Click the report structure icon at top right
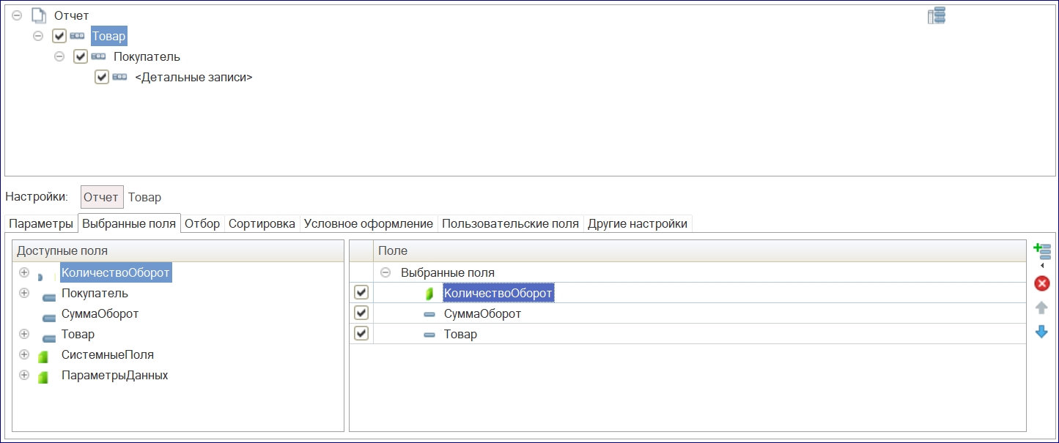Image resolution: width=1059 pixels, height=443 pixels. tap(937, 15)
